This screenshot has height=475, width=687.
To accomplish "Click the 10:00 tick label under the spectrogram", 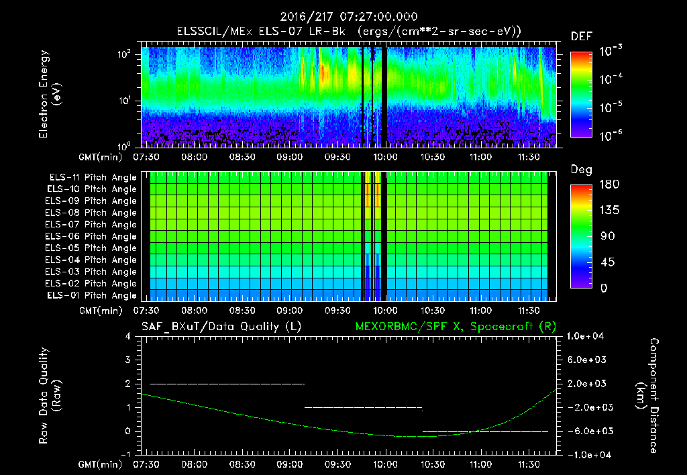I will [x=385, y=157].
